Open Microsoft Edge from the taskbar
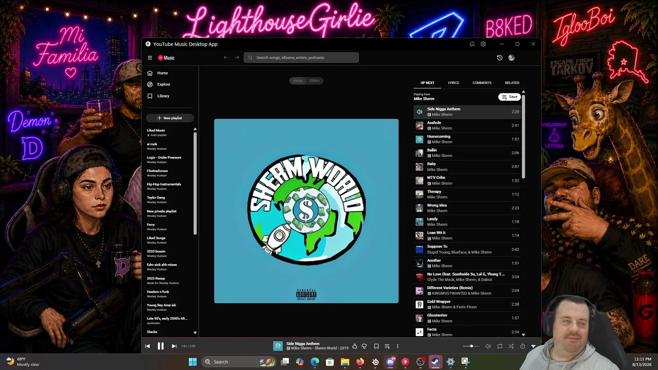The image size is (658, 370). click(x=315, y=362)
